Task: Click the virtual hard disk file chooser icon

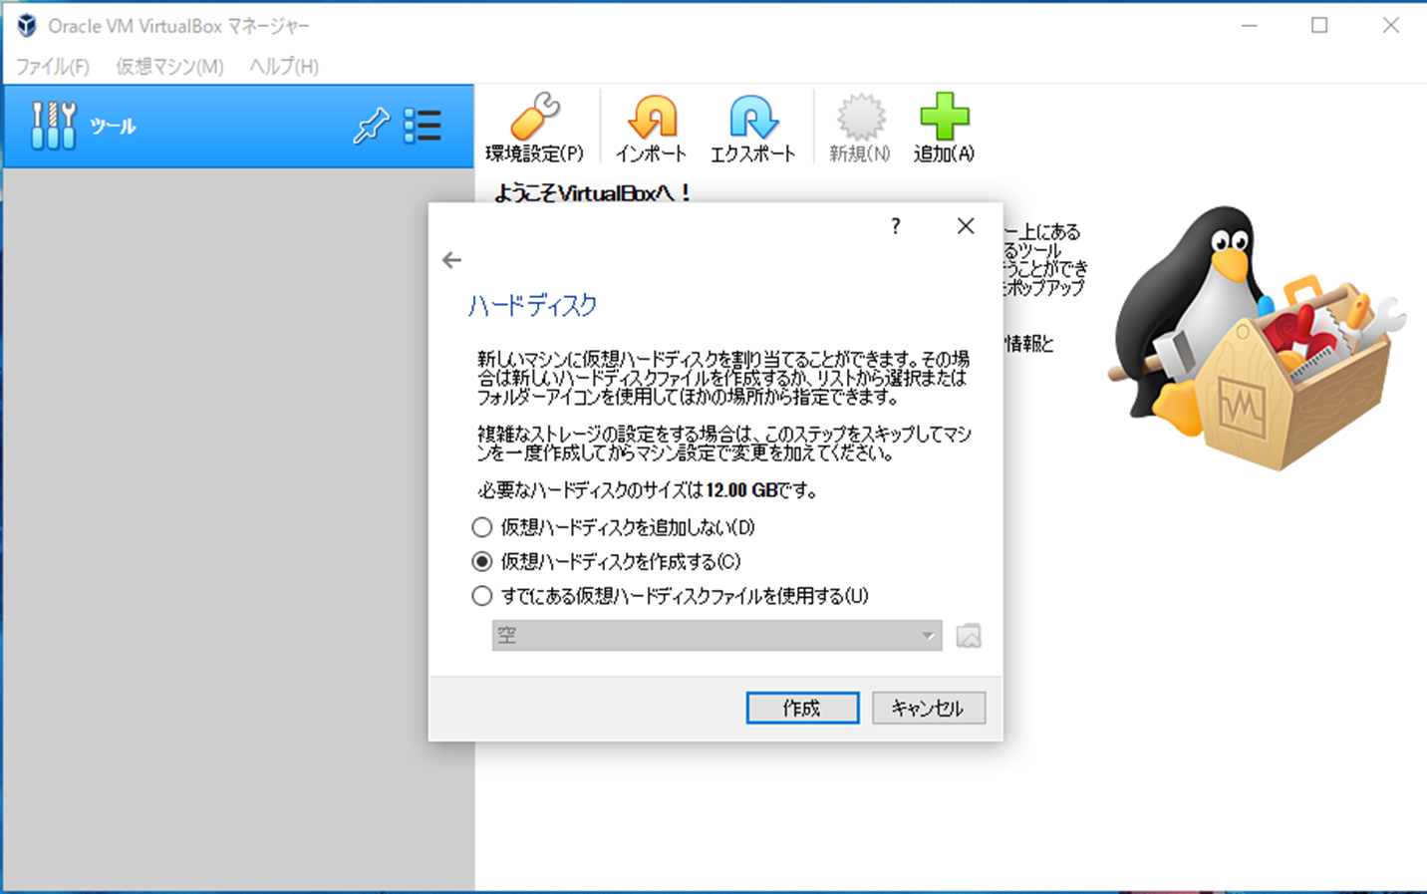Action: (x=970, y=635)
